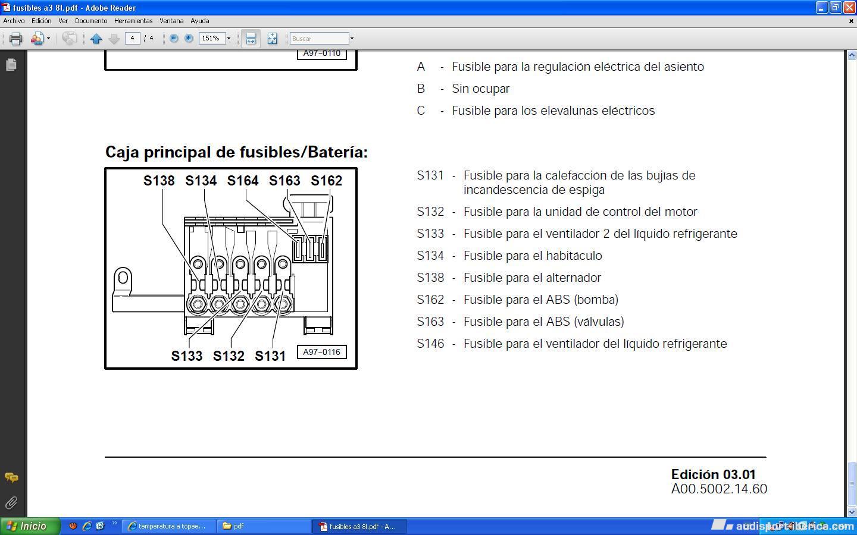Expand the zoom percentage dropdown arrow
The height and width of the screenshot is (535, 857).
pyautogui.click(x=229, y=39)
